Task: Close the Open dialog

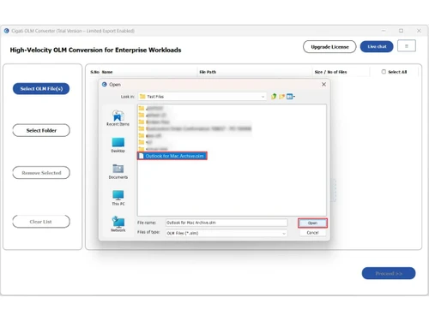Action: tap(323, 84)
